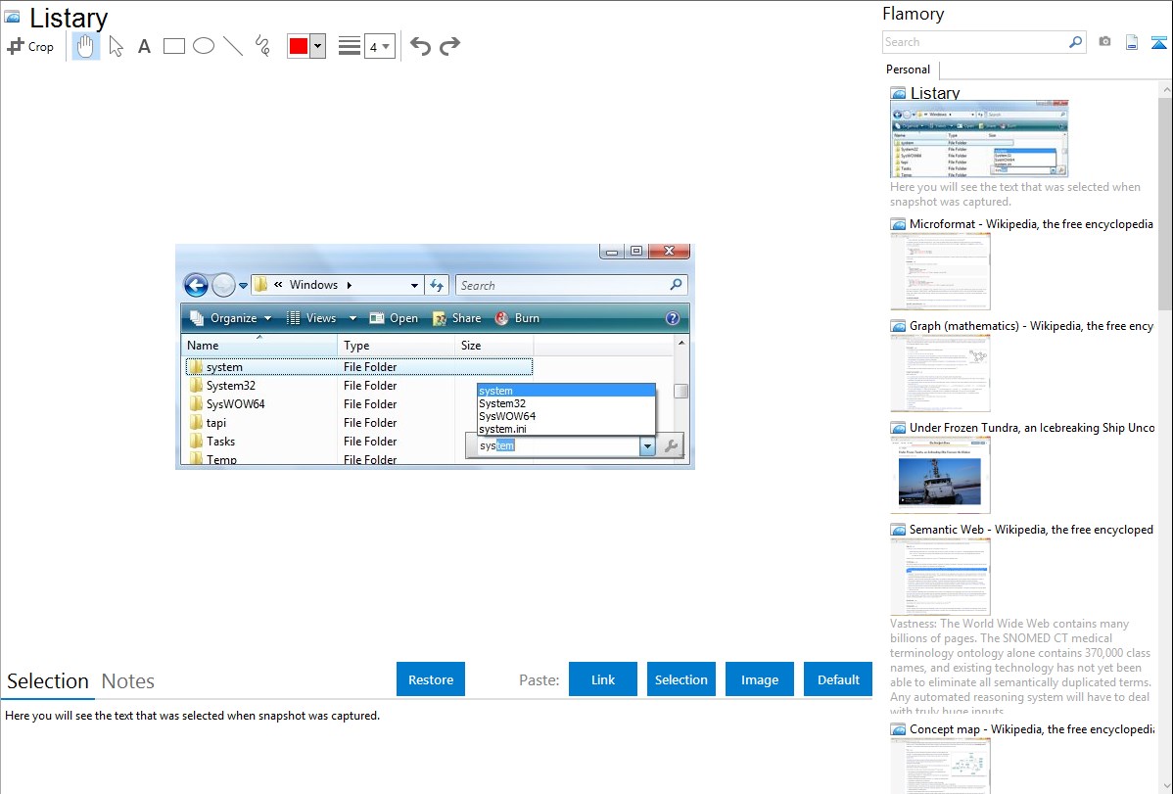
Task: Activate the hand pan tool
Action: coord(85,46)
